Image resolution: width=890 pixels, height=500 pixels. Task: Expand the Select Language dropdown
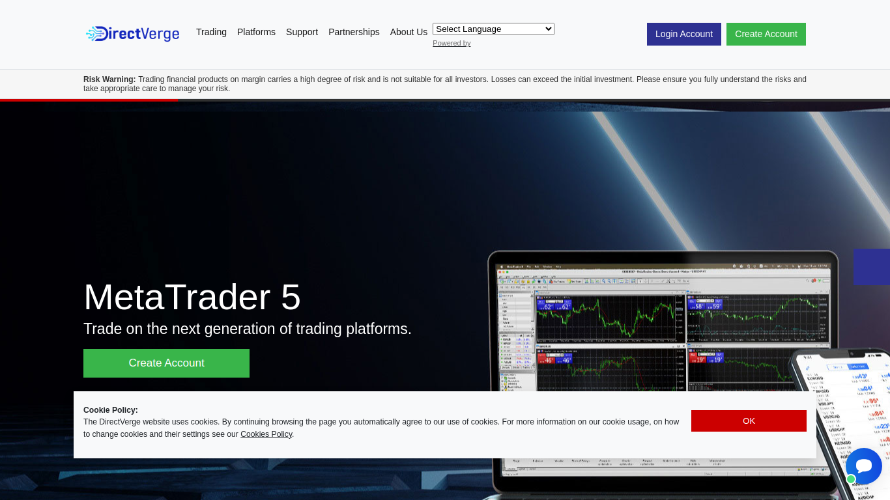[x=493, y=29]
